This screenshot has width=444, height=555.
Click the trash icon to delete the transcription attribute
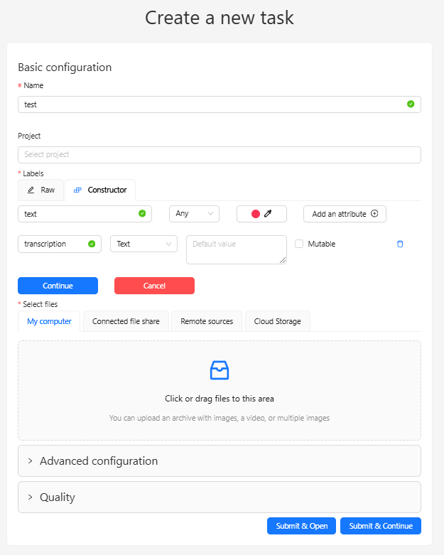point(400,244)
